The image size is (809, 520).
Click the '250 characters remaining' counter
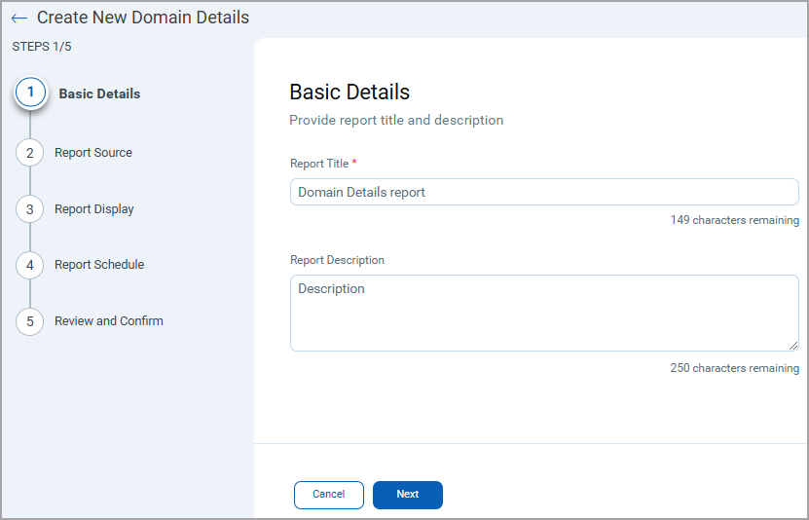click(x=735, y=368)
